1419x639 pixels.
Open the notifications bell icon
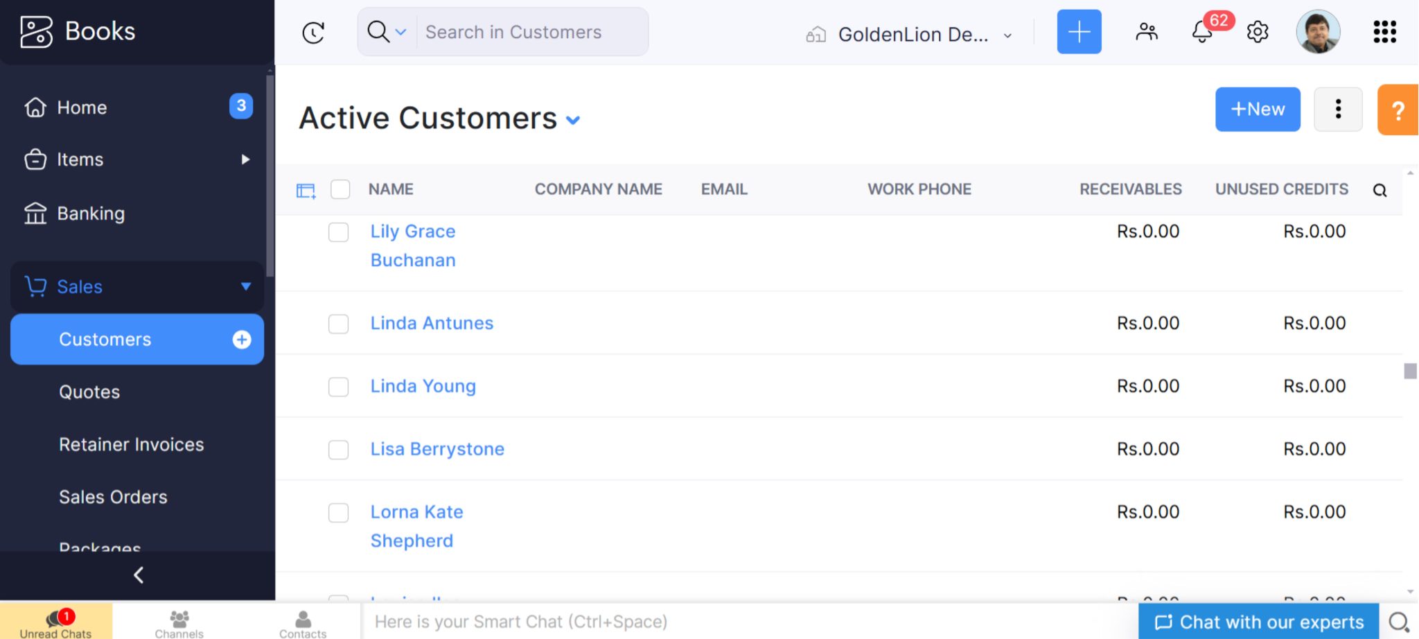[1202, 32]
